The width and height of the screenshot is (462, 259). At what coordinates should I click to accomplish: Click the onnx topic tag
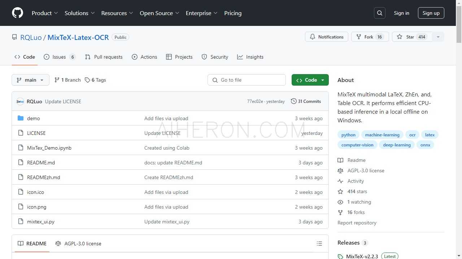[425, 145]
